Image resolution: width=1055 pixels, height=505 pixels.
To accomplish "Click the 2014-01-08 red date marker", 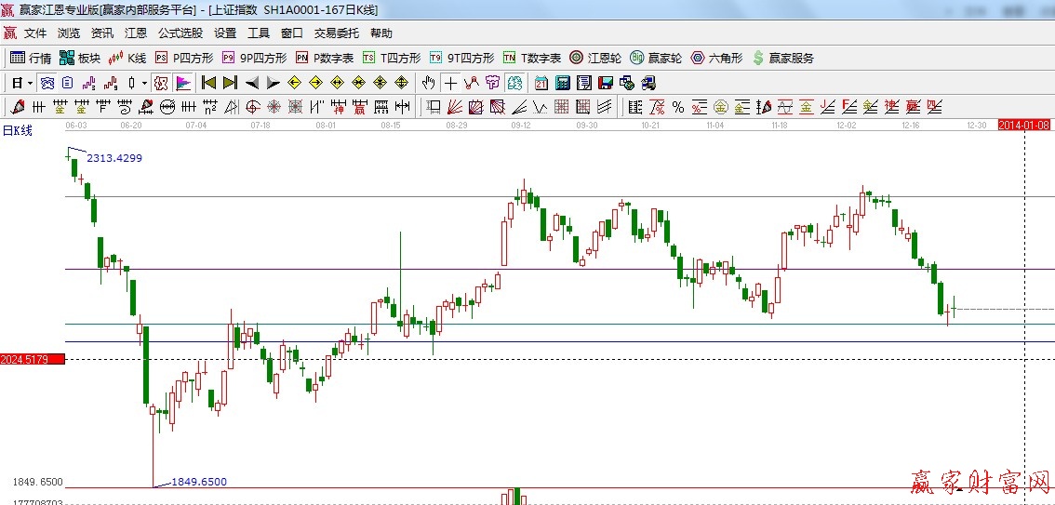I will coord(1023,125).
